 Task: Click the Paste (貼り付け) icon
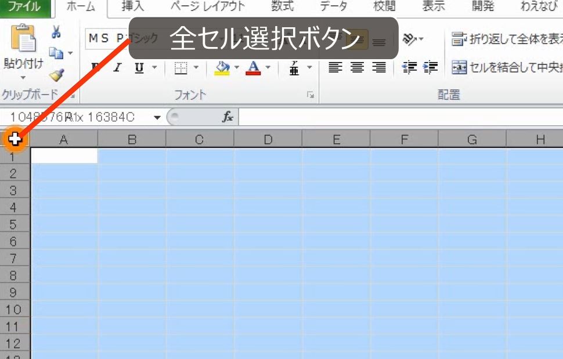(24, 38)
